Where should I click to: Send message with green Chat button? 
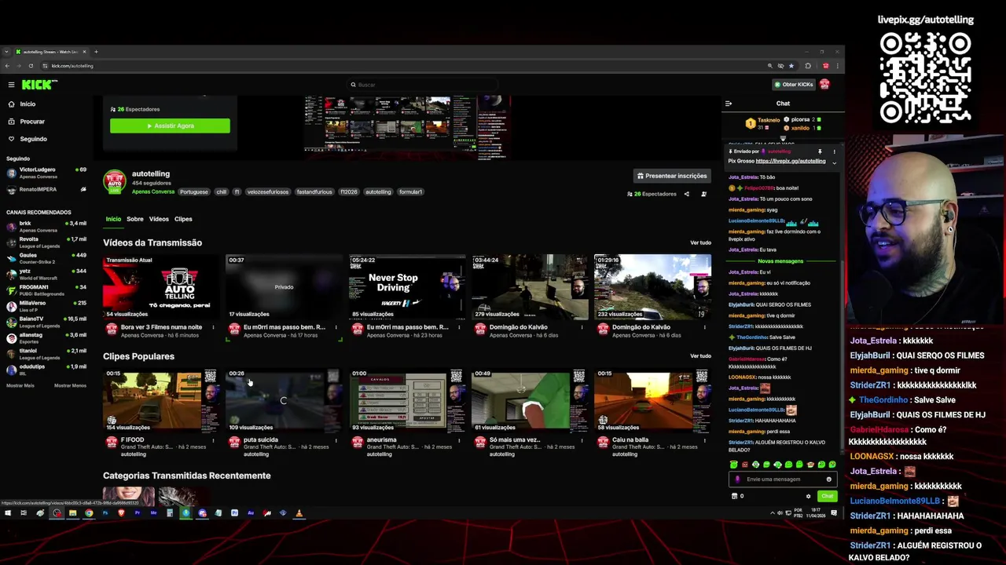pos(827,496)
